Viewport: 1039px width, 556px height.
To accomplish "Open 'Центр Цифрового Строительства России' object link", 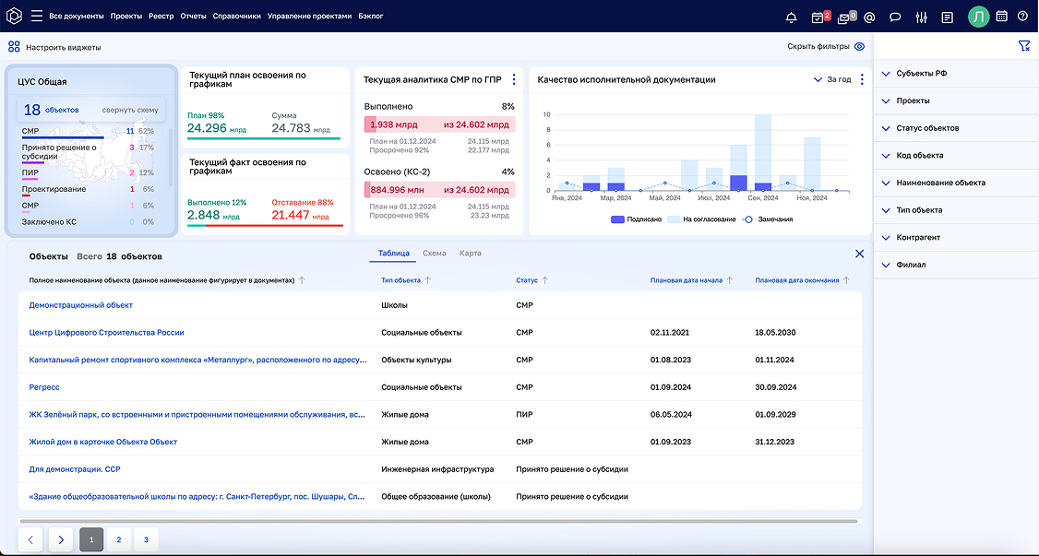I will pos(107,333).
